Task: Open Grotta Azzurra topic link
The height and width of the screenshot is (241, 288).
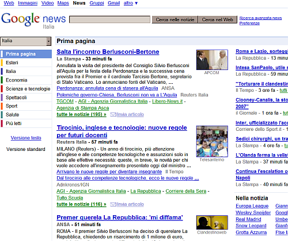Action: 251,232
